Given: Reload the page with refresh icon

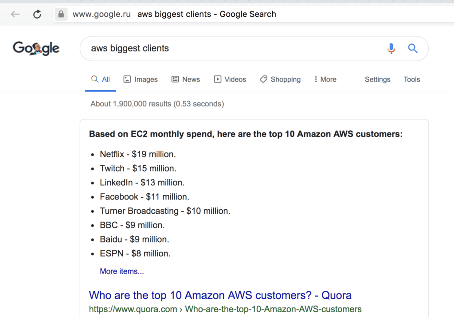Looking at the screenshot, I should click(37, 14).
